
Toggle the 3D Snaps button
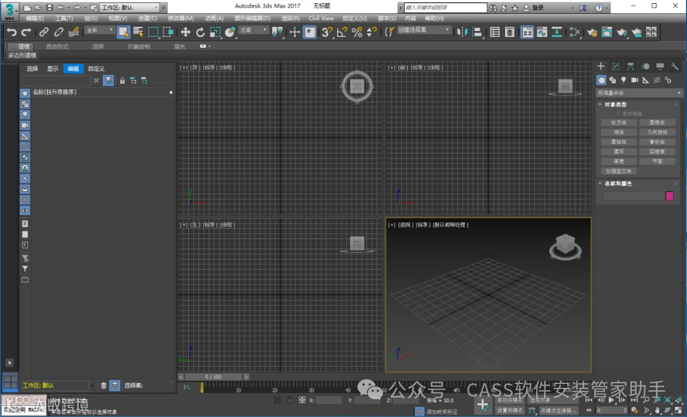tap(326, 32)
